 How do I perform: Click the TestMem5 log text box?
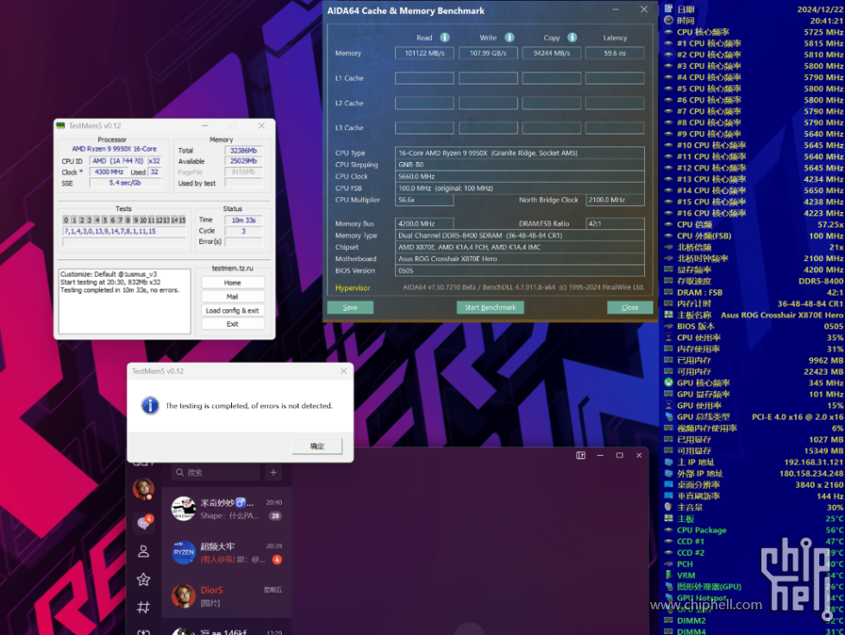[124, 302]
